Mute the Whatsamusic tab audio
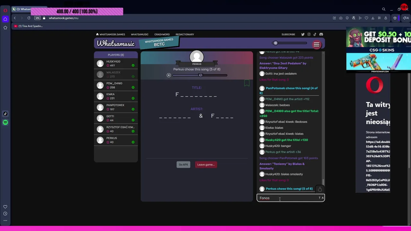The height and width of the screenshot is (231, 411). (18, 9)
